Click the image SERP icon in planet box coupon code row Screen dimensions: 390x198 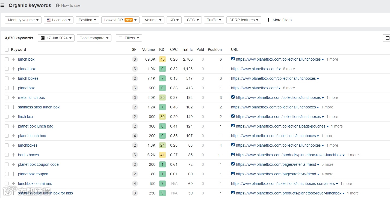tap(233, 164)
